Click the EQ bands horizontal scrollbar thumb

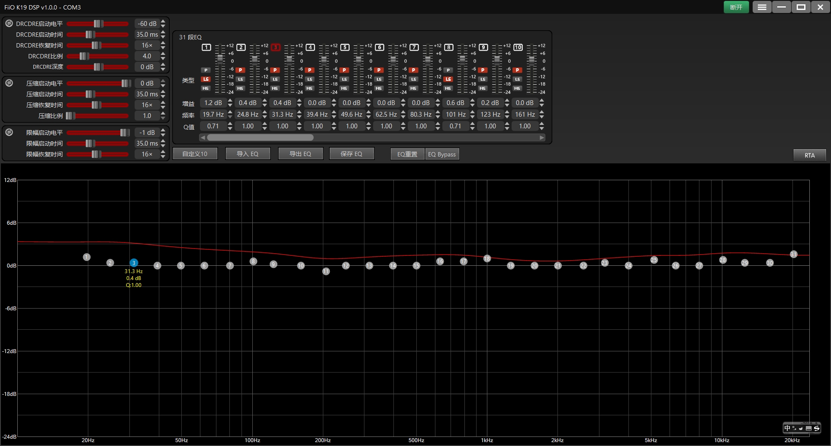(x=260, y=137)
